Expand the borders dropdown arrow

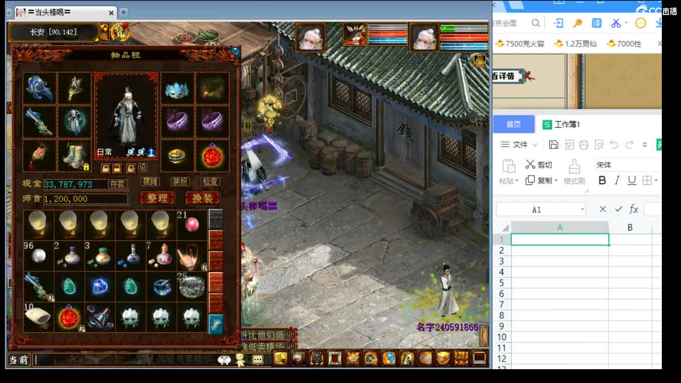[x=656, y=180]
